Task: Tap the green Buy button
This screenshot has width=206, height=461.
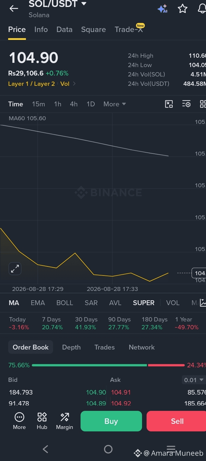Action: pyautogui.click(x=111, y=421)
